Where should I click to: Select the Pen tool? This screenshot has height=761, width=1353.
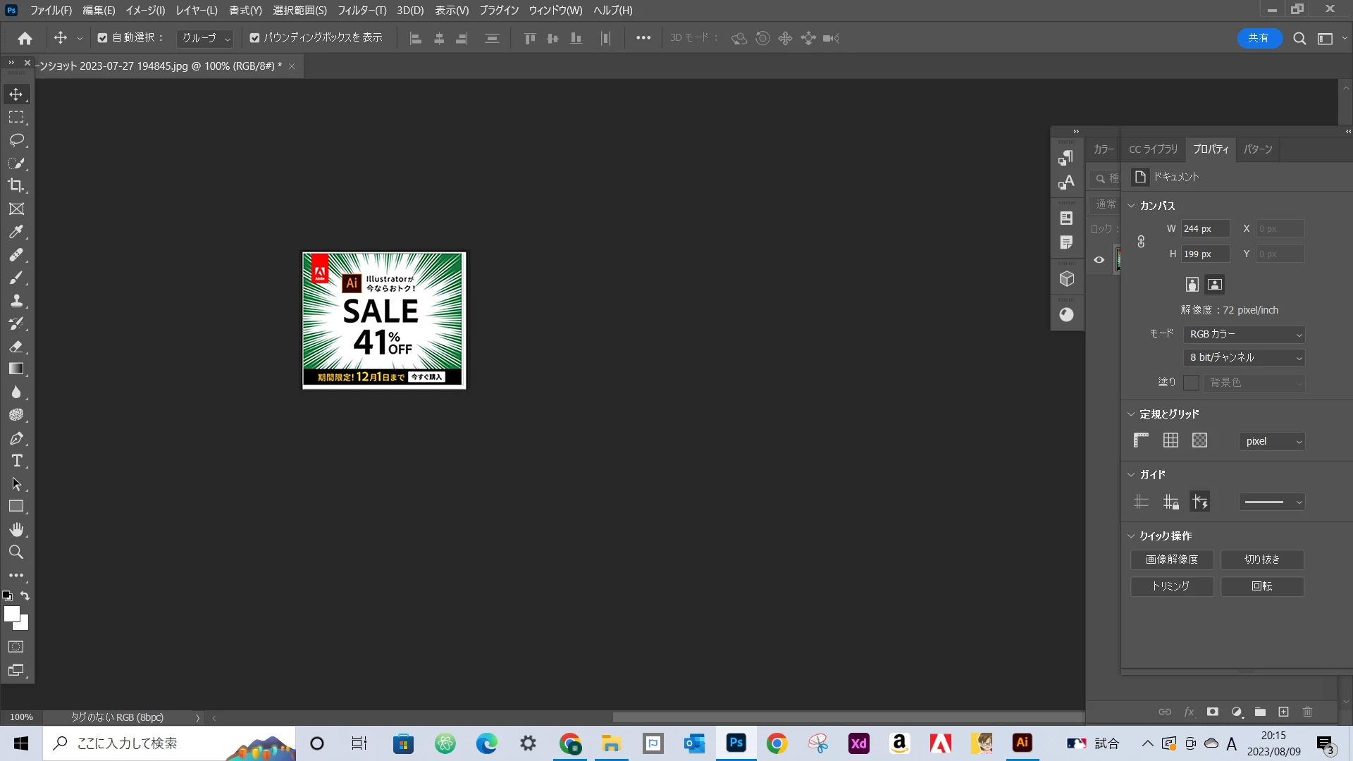16,438
